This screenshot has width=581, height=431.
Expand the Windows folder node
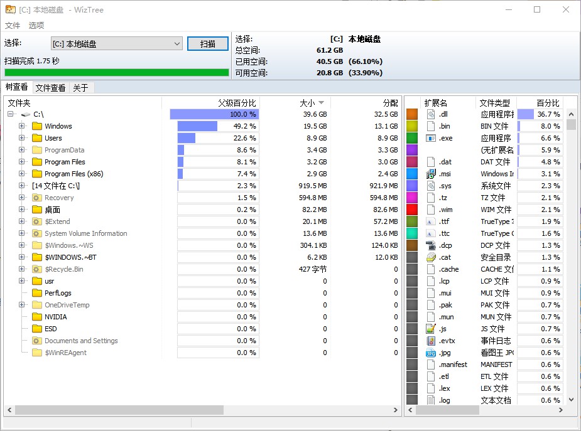pos(22,126)
